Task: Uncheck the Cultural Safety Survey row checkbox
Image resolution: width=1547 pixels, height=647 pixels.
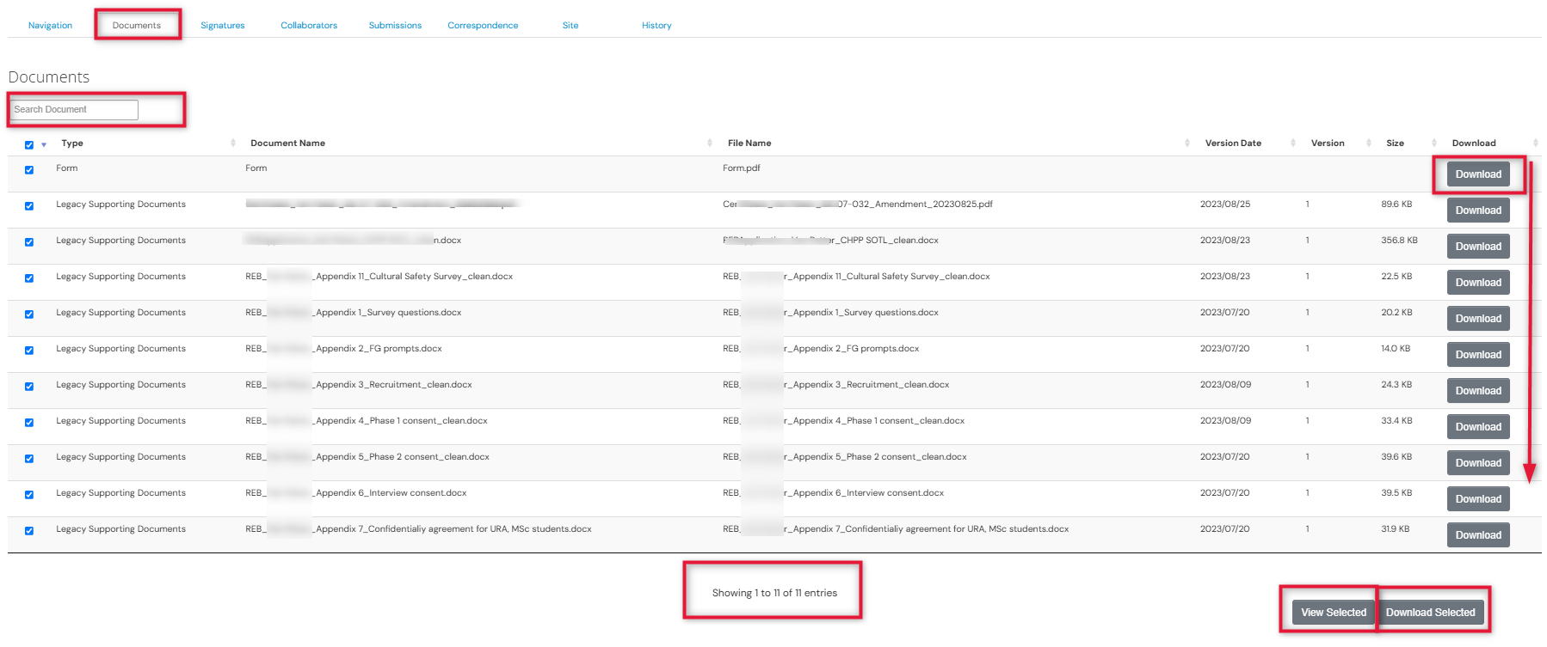Action: tap(29, 278)
